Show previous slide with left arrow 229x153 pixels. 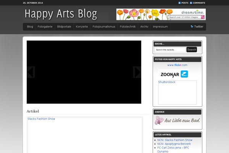coord(31,72)
